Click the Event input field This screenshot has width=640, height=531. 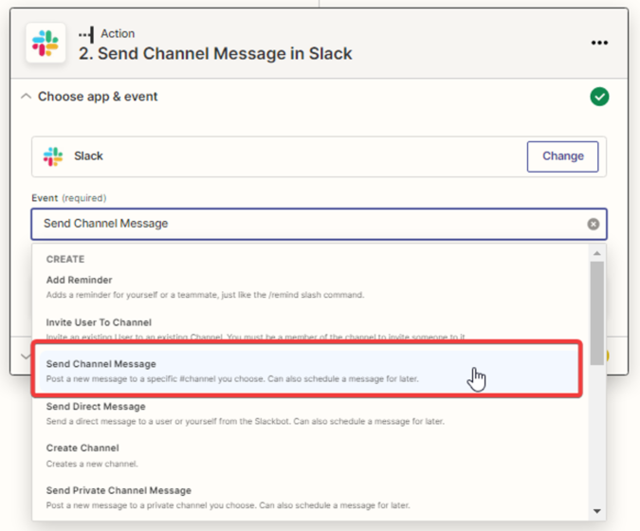point(319,224)
